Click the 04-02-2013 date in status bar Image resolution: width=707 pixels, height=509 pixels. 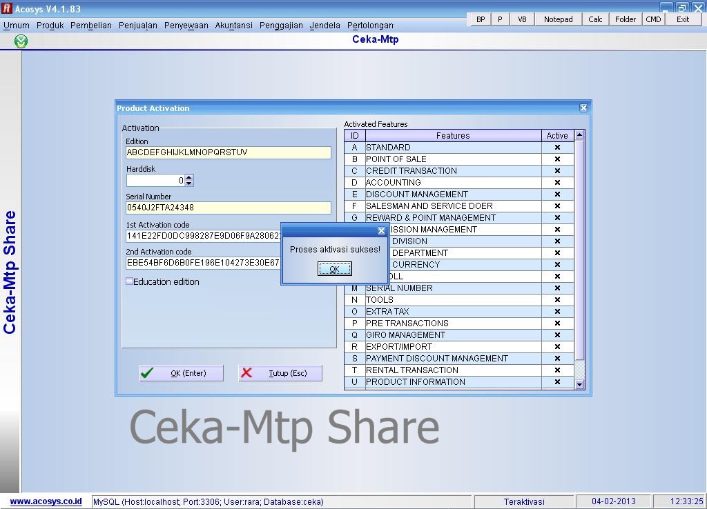click(614, 501)
